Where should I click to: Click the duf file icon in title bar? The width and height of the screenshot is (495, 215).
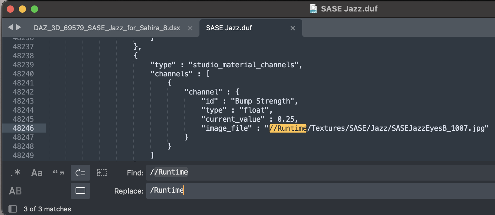(313, 8)
